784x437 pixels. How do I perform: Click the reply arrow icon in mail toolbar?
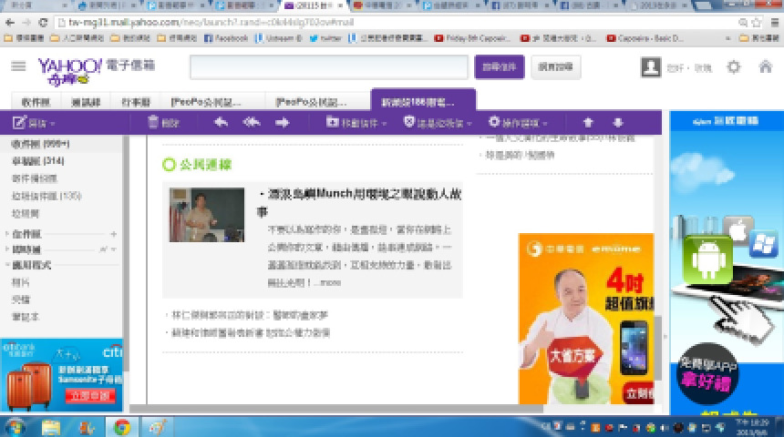click(221, 123)
